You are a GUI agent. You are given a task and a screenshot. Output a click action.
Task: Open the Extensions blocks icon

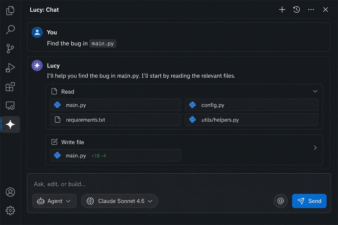click(10, 87)
